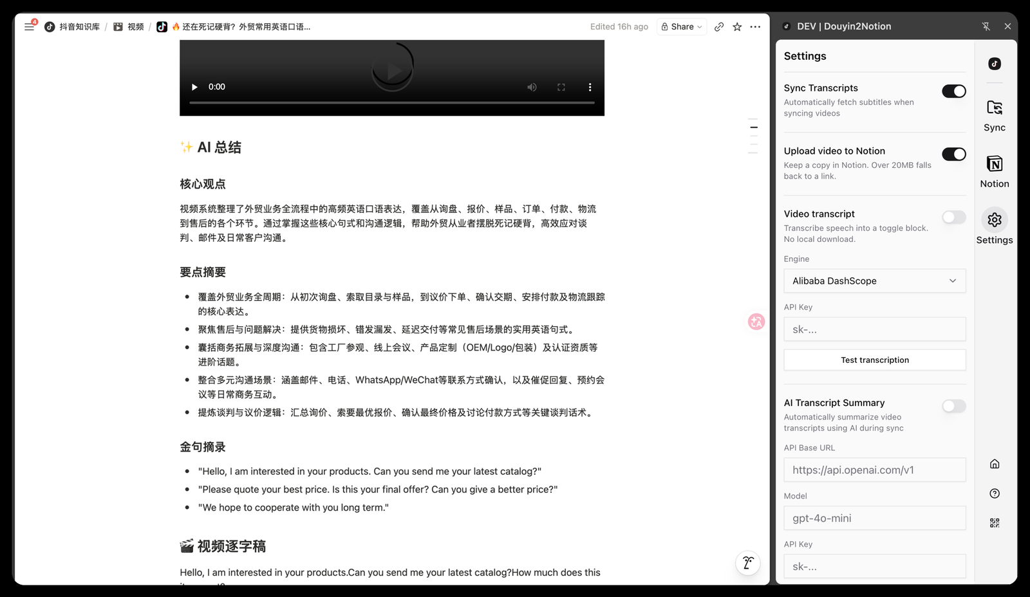The height and width of the screenshot is (597, 1030).
Task: Click the quote beginning "Please quote your best price"
Action: [378, 490]
